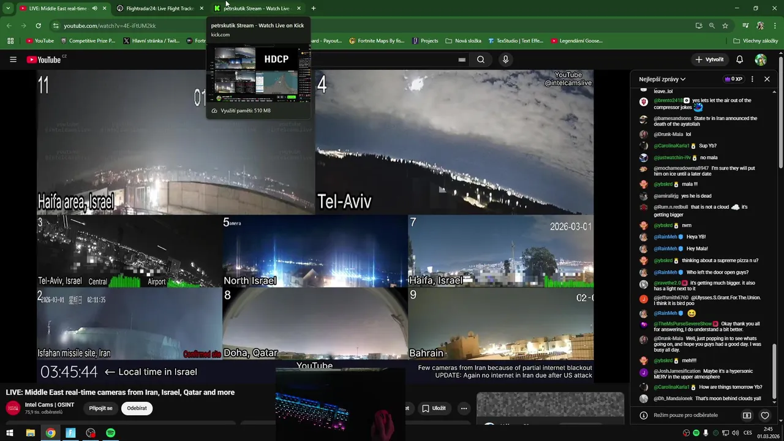Save the video with Uložit button
Image resolution: width=784 pixels, height=441 pixels.
434,408
